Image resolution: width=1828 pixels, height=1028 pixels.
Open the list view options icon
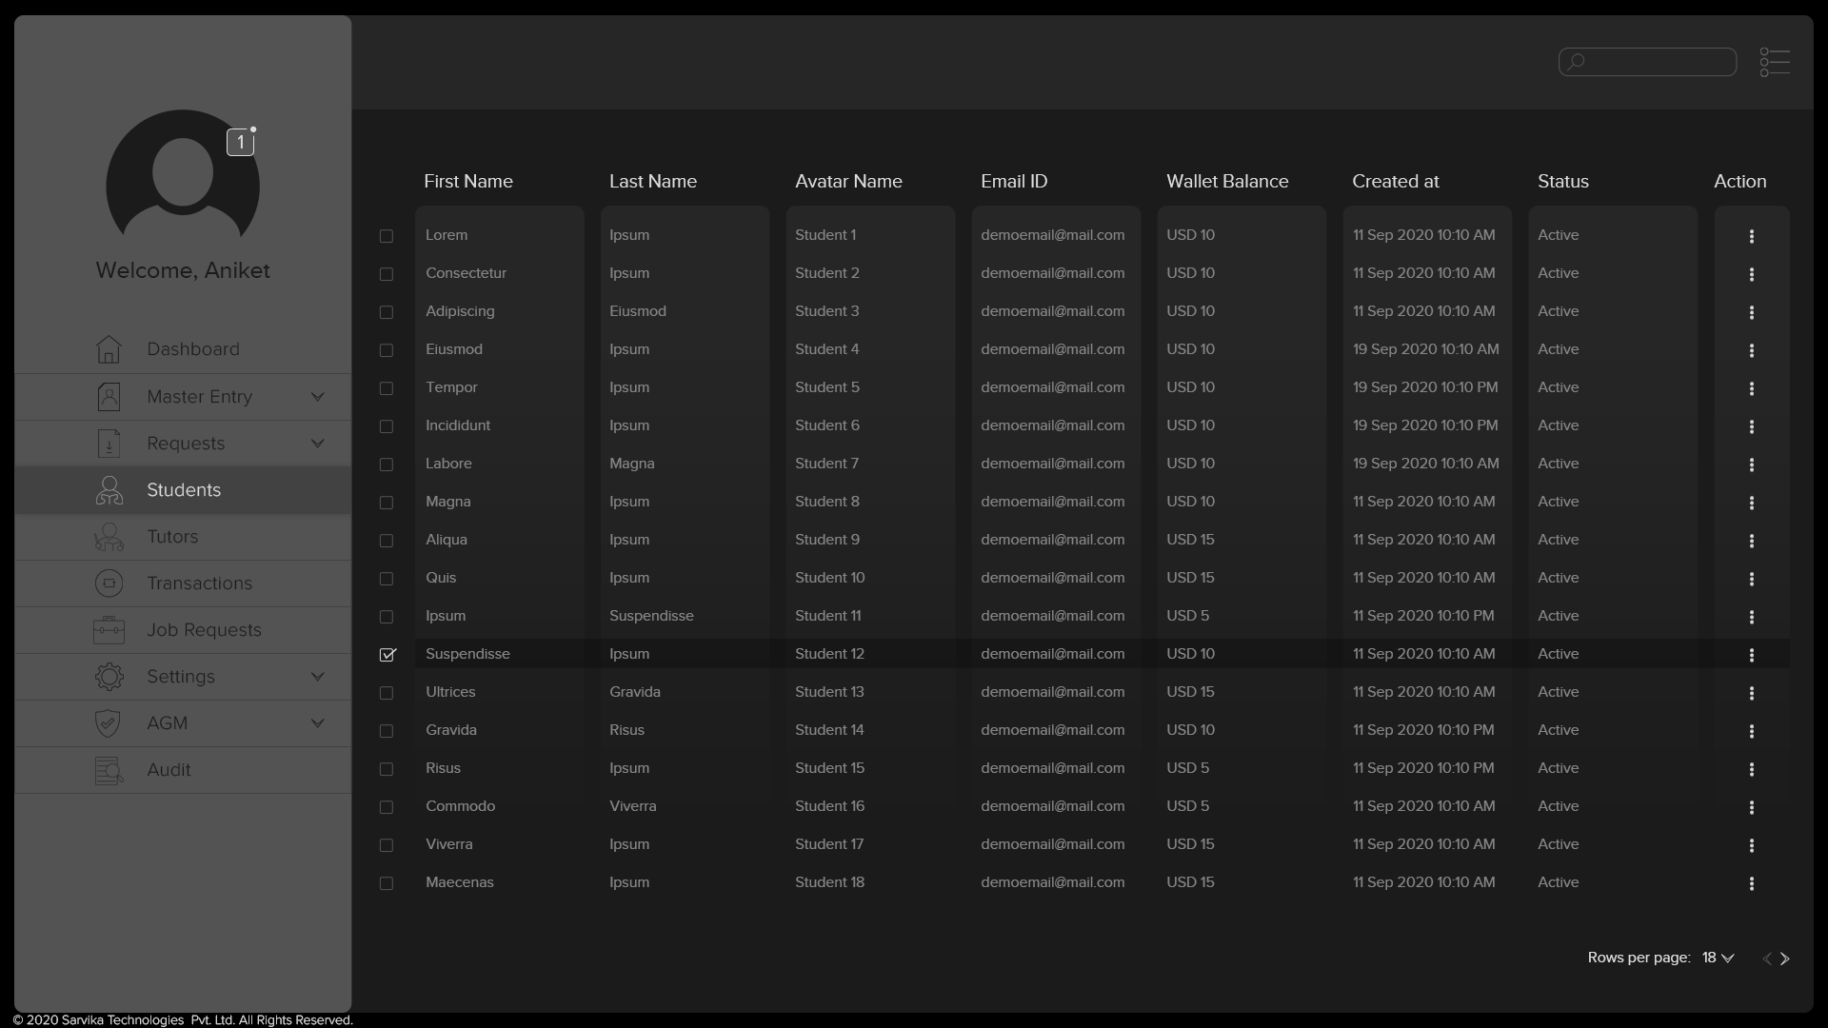click(1775, 63)
